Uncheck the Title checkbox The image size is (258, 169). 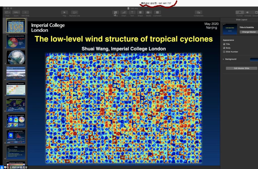tap(224, 44)
